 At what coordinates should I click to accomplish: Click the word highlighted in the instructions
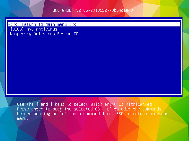coord(140,104)
